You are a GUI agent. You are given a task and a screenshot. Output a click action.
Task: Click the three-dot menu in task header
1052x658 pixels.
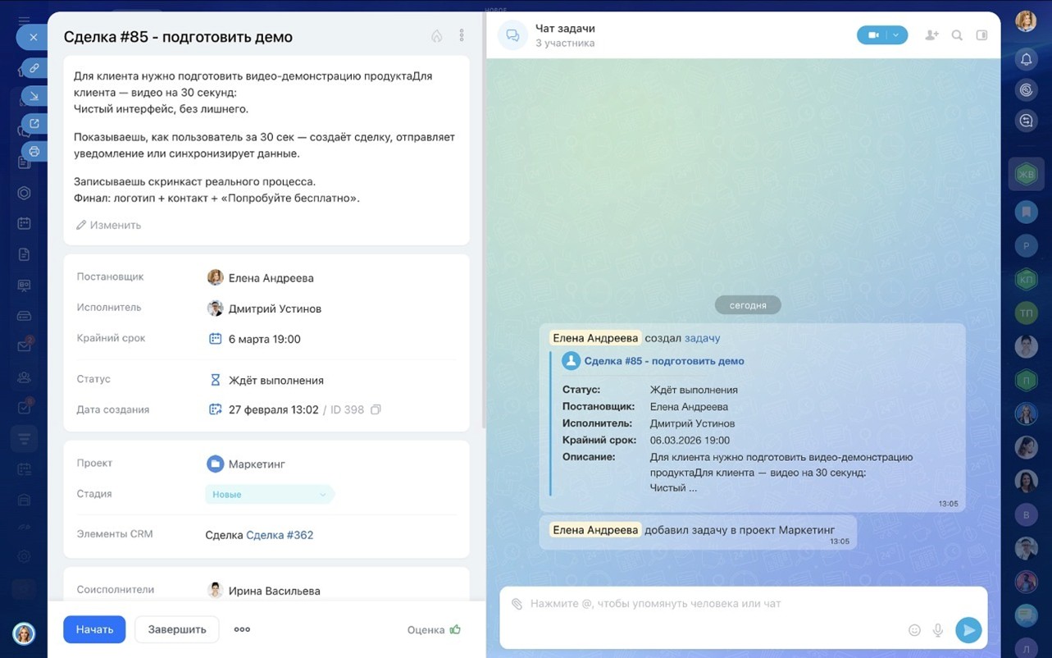461,34
